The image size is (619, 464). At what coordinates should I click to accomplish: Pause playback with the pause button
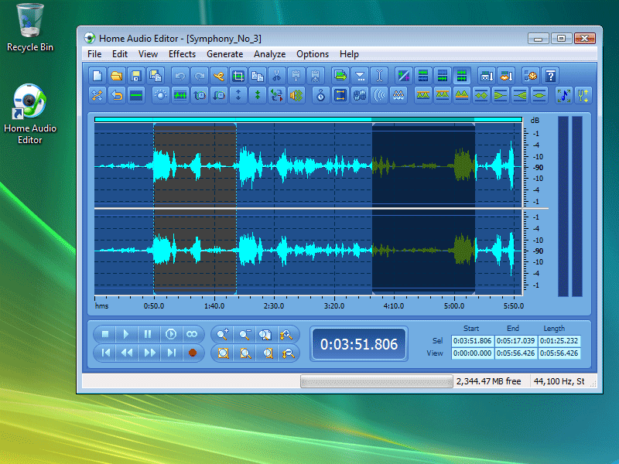click(148, 334)
